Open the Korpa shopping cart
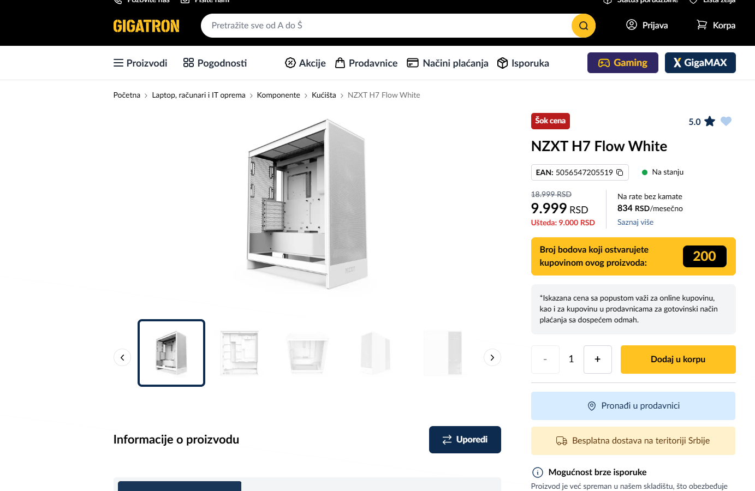The image size is (755, 491). point(716,25)
